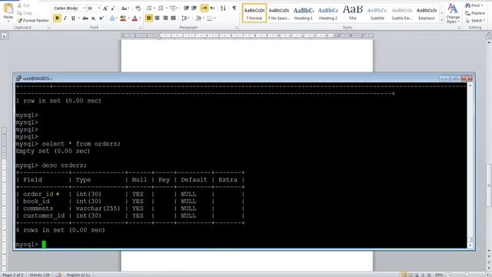Click Find in the Editing group

coord(474,5)
